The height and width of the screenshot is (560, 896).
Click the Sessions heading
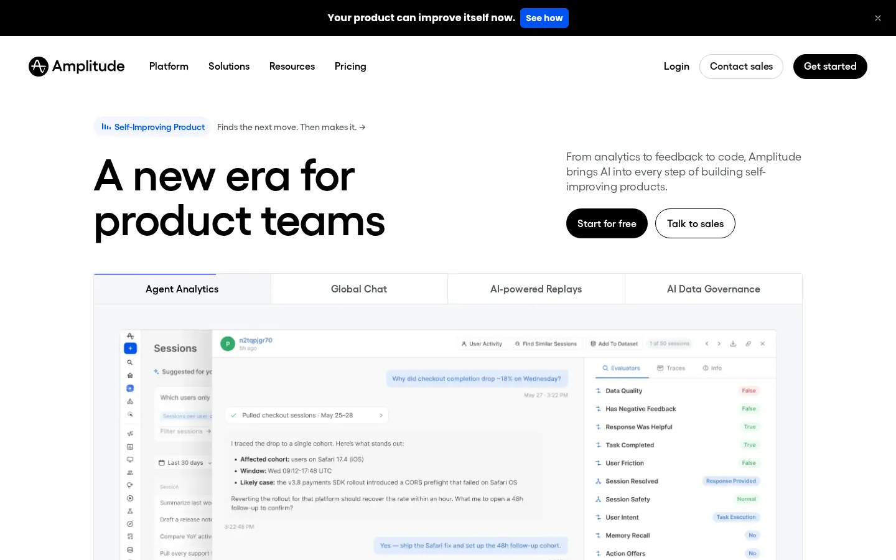[x=175, y=348]
